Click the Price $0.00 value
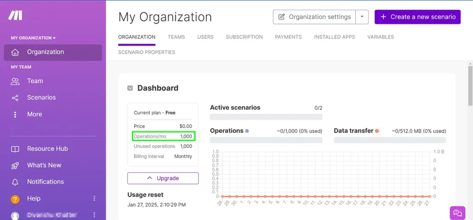Screen dimensions: 473x220 pyautogui.click(x=186, y=127)
